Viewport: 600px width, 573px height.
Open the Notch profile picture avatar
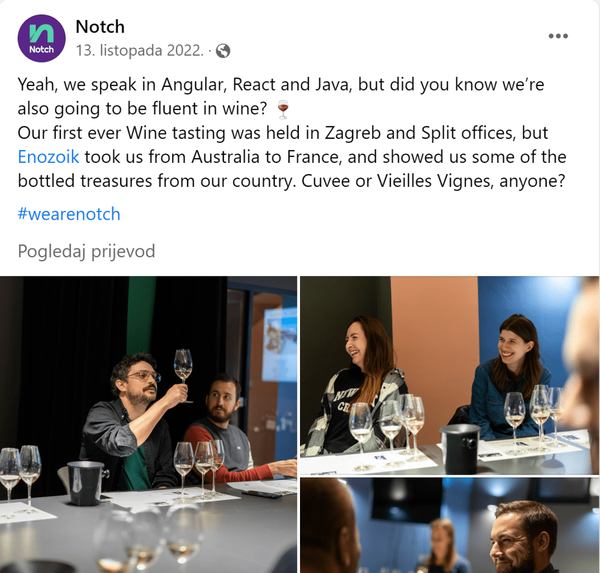[x=42, y=38]
